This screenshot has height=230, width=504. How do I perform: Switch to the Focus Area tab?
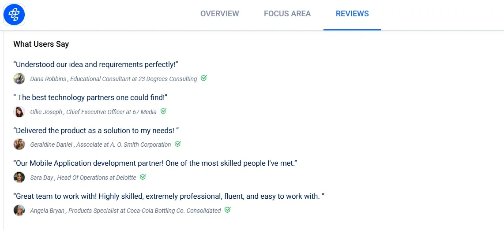287,14
